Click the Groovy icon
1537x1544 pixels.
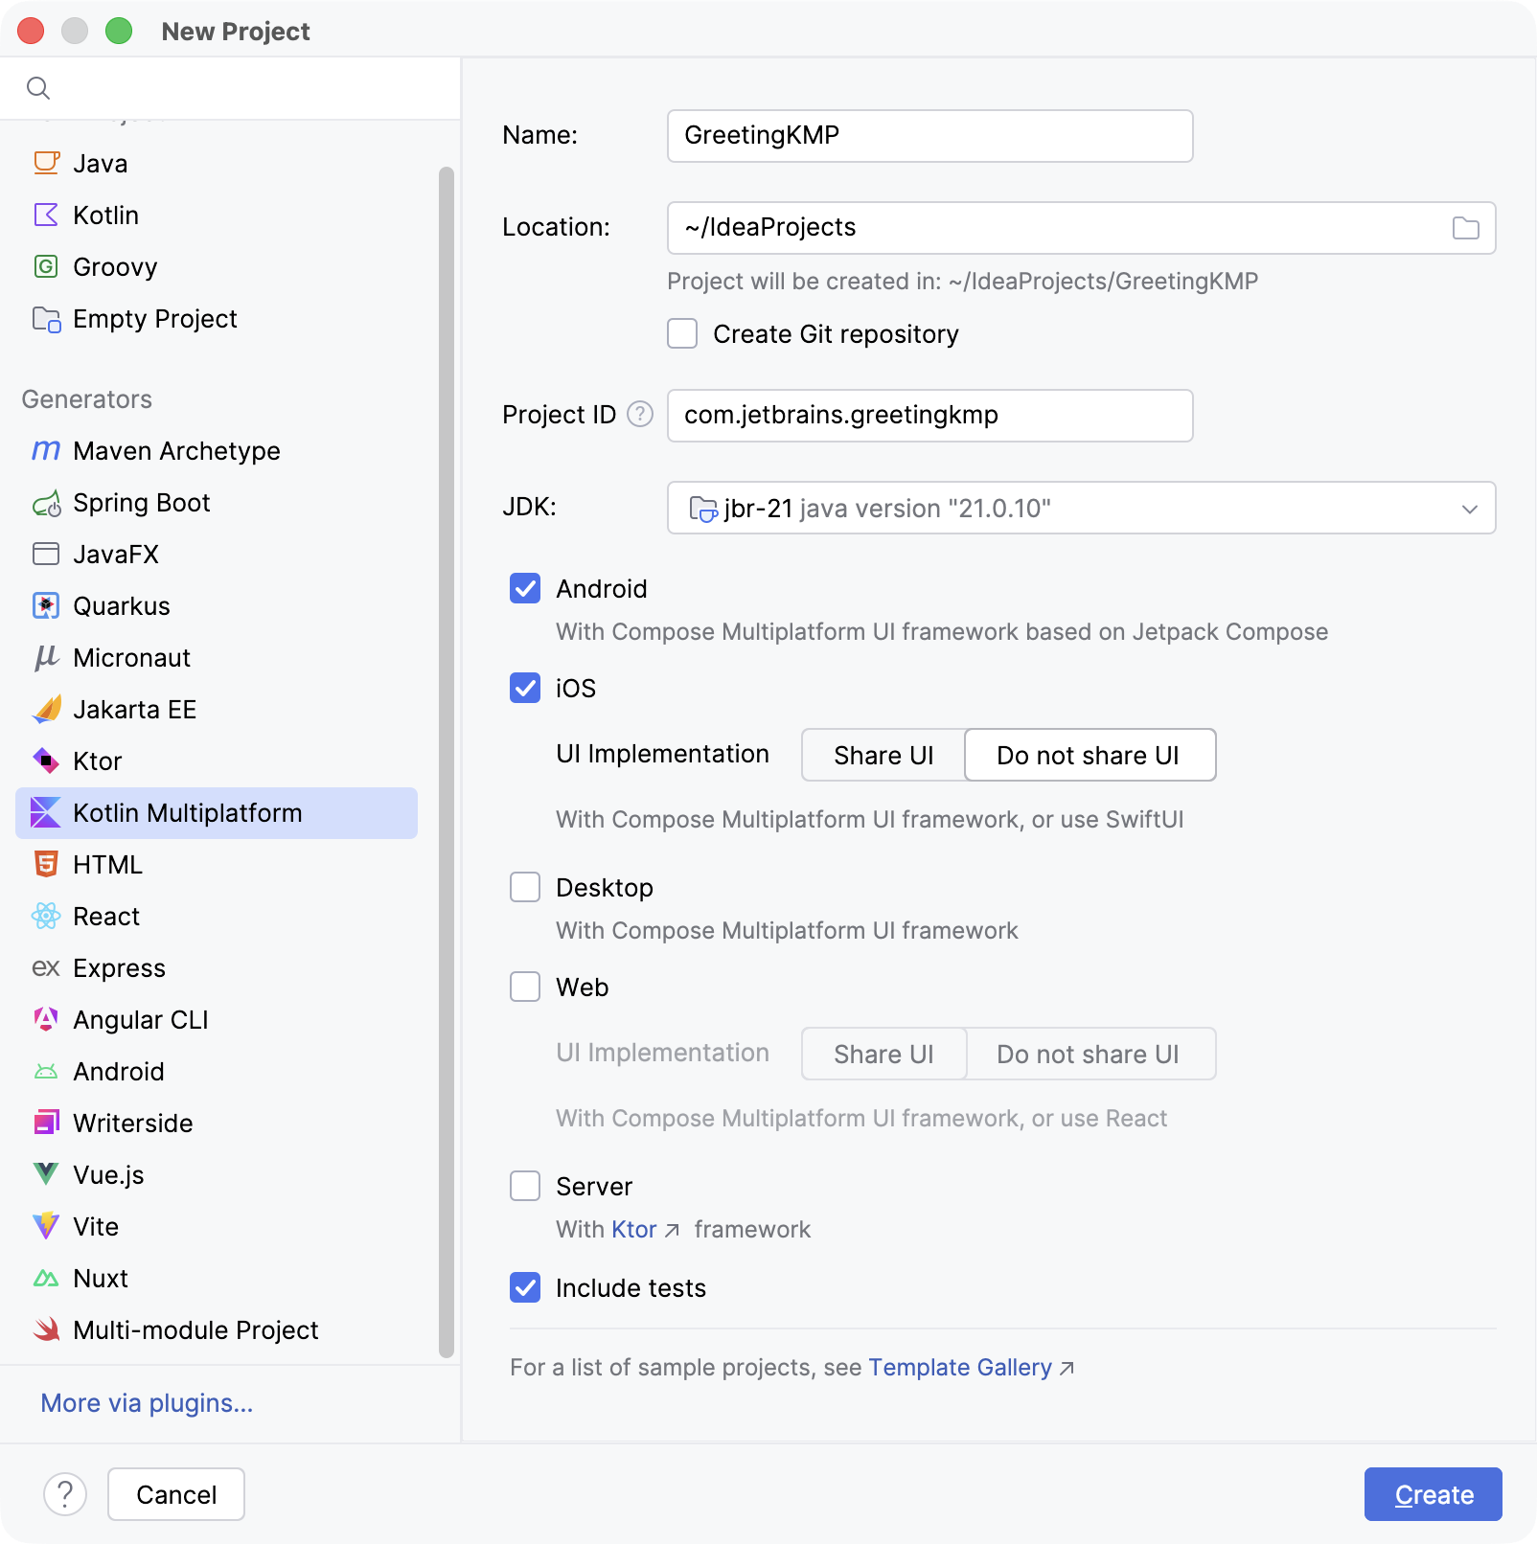[46, 266]
